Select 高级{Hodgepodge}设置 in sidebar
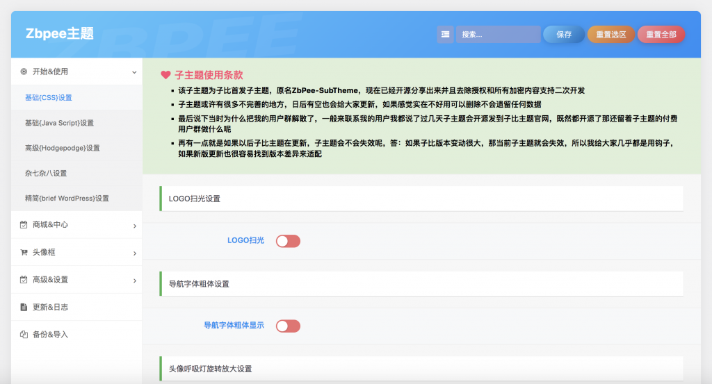The width and height of the screenshot is (712, 384). 62,148
